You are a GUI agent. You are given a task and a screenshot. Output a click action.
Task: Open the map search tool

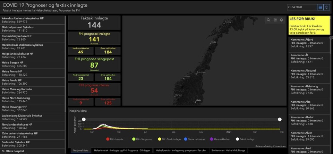(268, 20)
